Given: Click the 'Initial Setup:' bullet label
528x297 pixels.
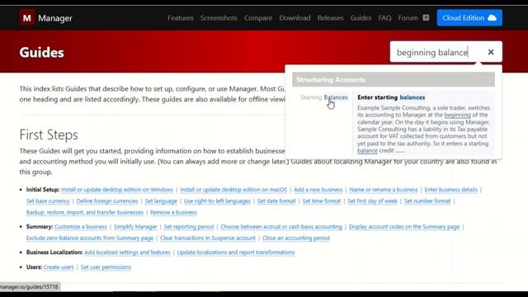Looking at the screenshot, I should coord(43,190).
